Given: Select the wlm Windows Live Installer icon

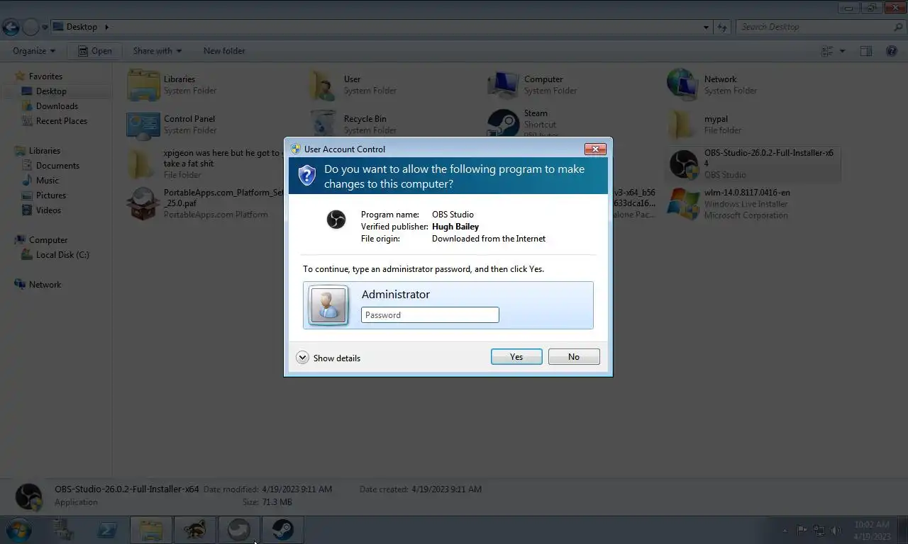Looking at the screenshot, I should [x=683, y=204].
